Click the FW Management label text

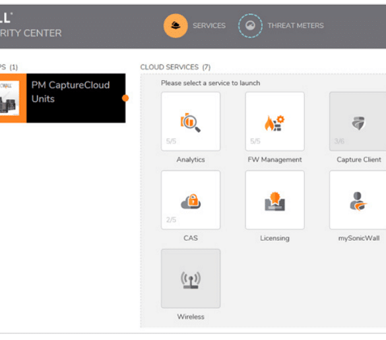[274, 160]
